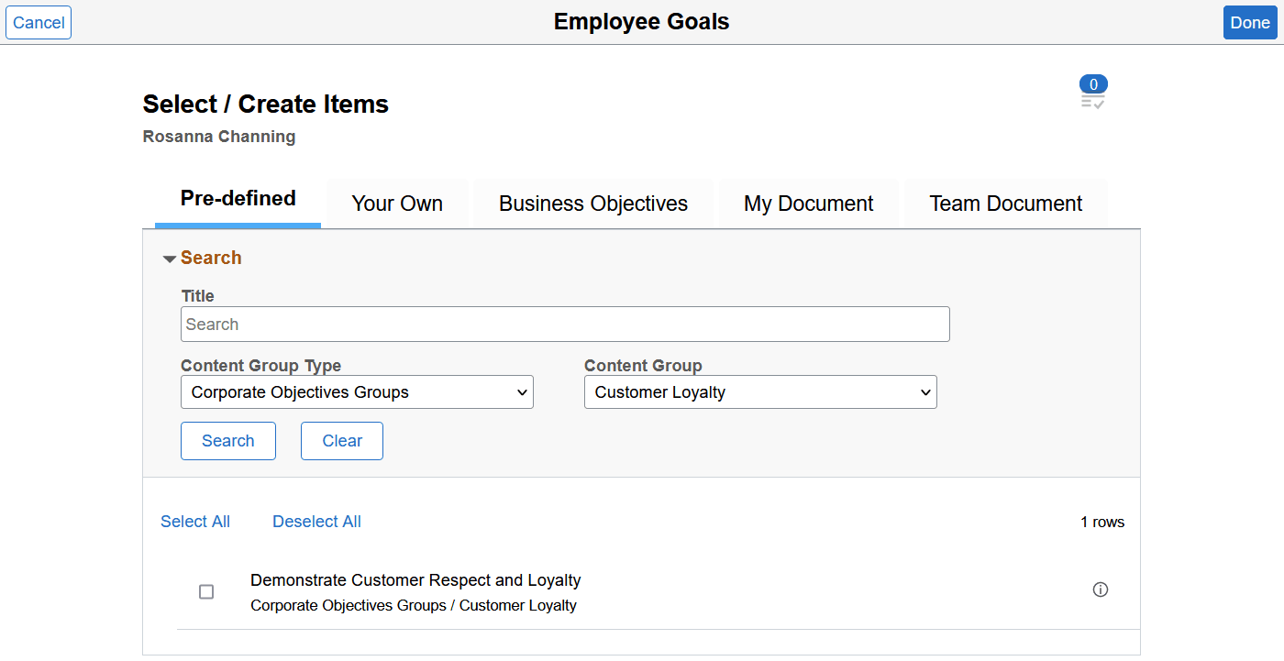The image size is (1284, 661).
Task: Go to the Team Document tab
Action: point(1005,204)
